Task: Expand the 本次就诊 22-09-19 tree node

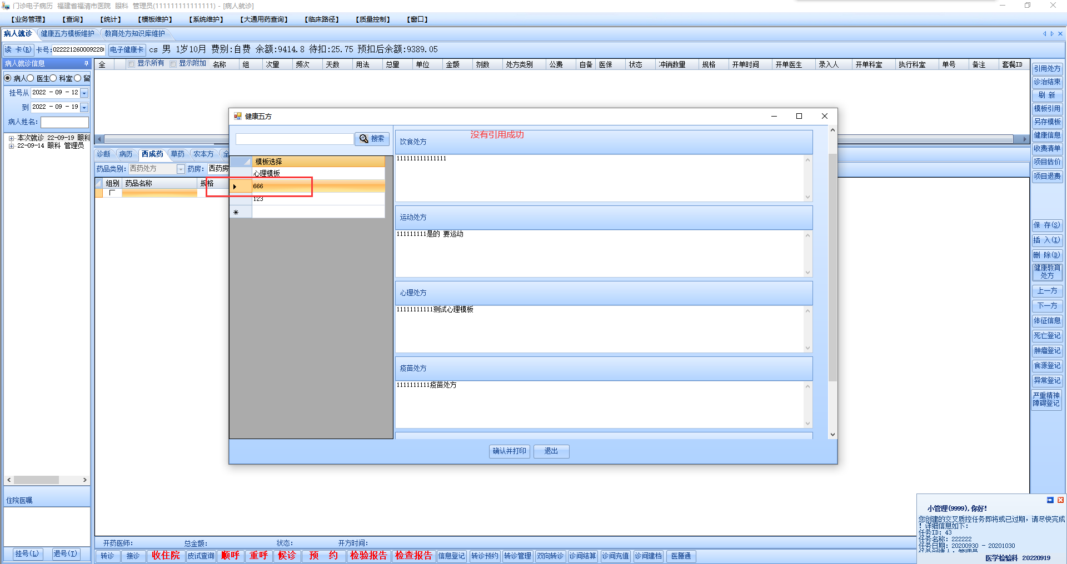Action: [11, 138]
